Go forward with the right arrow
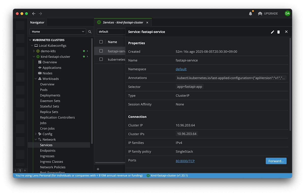 (x=40, y=13)
